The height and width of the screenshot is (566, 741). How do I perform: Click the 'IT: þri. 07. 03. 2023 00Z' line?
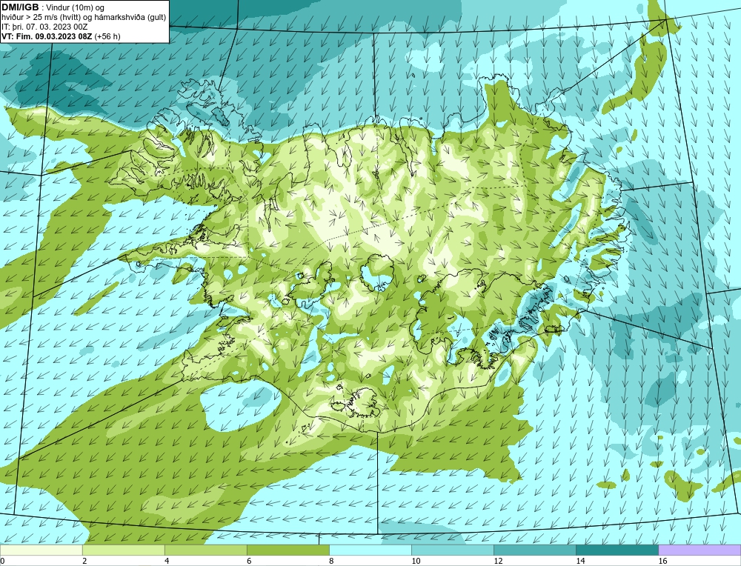pyautogui.click(x=45, y=27)
